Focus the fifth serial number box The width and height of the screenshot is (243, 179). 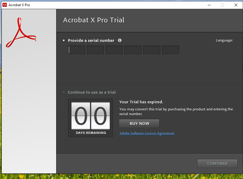[x=152, y=50]
